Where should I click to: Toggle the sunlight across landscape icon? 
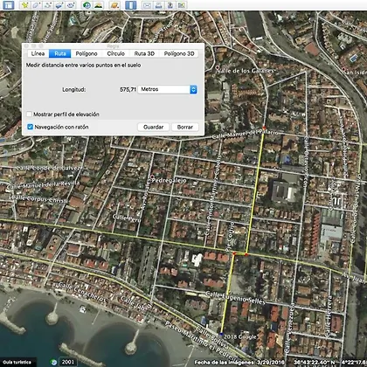point(98,5)
